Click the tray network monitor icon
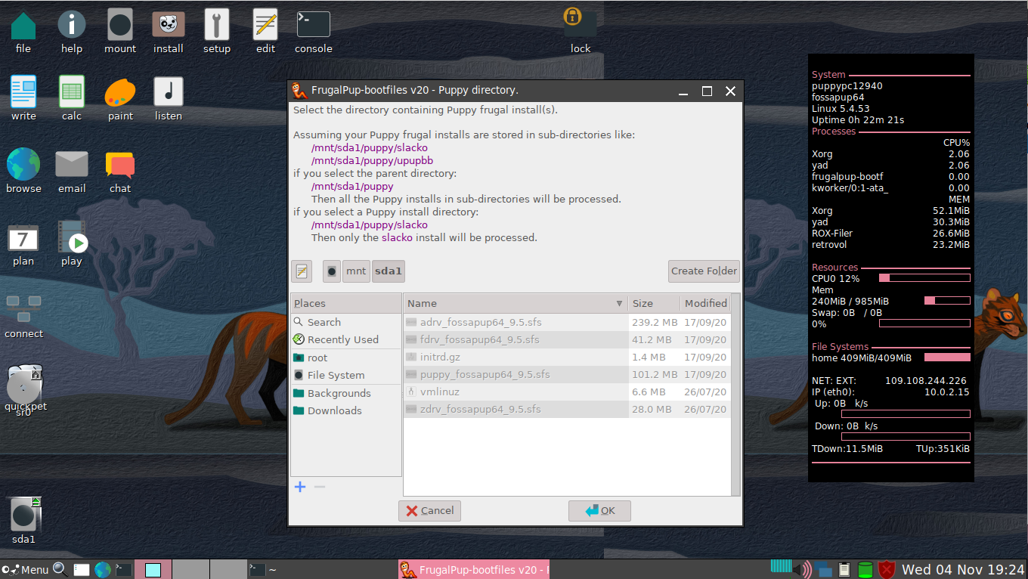 coord(825,571)
